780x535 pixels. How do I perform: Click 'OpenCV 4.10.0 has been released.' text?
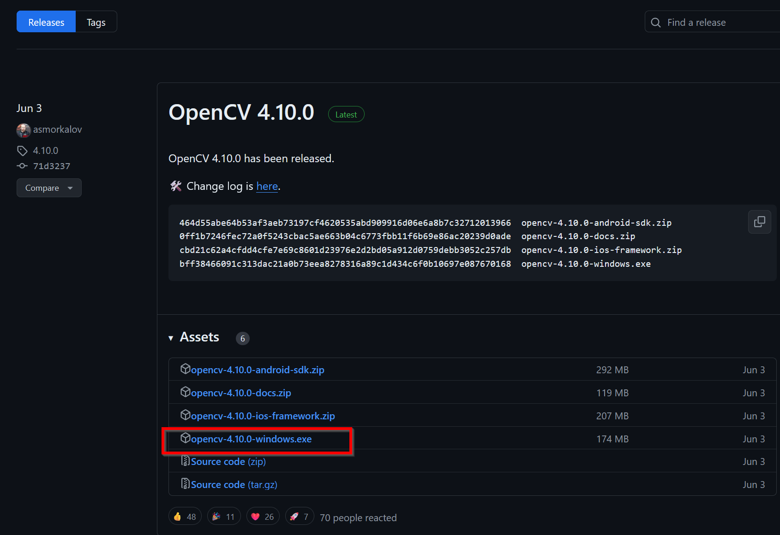[251, 159]
